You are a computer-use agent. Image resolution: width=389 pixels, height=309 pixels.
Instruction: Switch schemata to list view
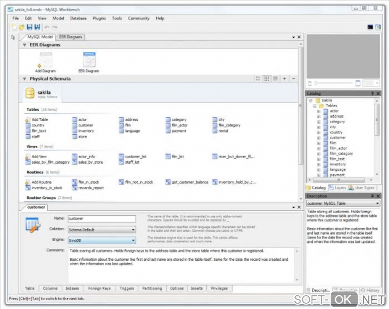[275, 79]
